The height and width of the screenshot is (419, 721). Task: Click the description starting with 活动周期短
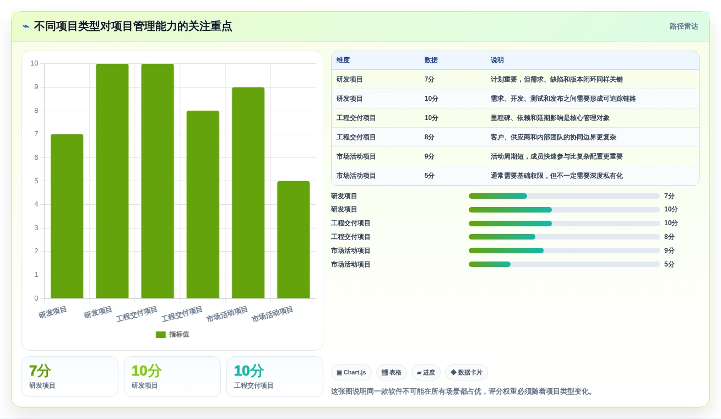click(557, 156)
